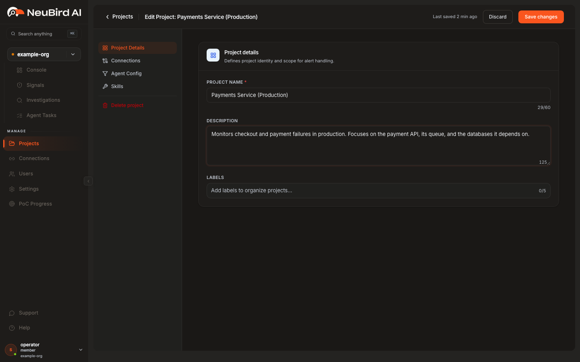Open Settings in the Manage section
This screenshot has width=580, height=362.
pyautogui.click(x=43, y=189)
